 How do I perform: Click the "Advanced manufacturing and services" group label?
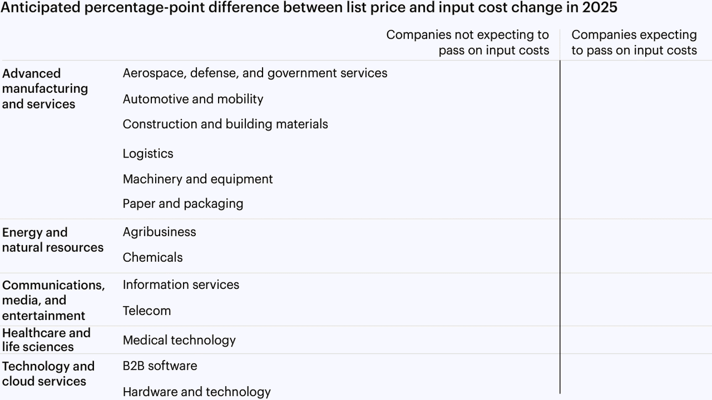44,88
